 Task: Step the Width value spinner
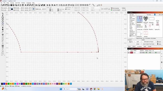pos(21,8)
